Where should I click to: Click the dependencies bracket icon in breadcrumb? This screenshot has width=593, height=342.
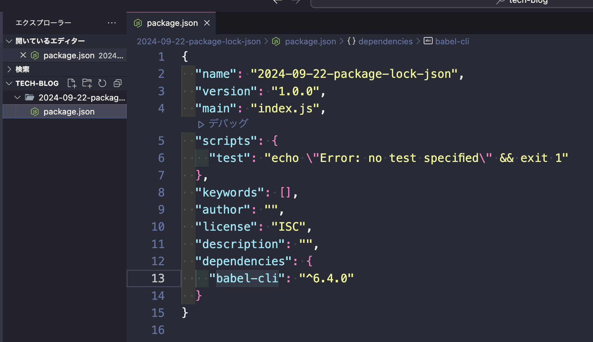(x=351, y=41)
